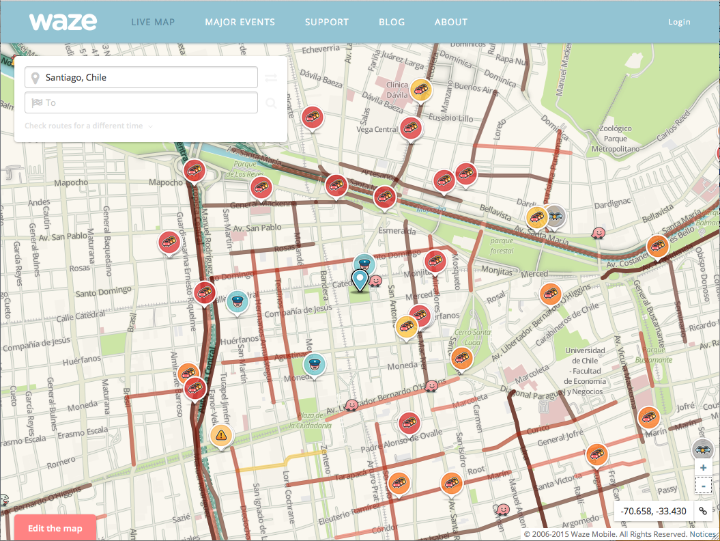Click the To destination input field
Screen dimensions: 720x541
click(141, 102)
